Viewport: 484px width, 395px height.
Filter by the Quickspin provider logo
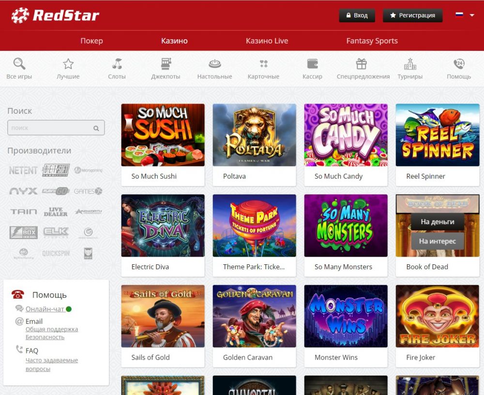click(56, 254)
